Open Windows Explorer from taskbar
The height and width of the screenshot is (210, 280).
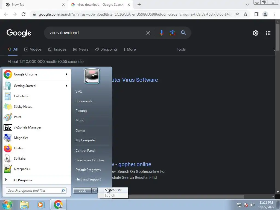(24, 205)
